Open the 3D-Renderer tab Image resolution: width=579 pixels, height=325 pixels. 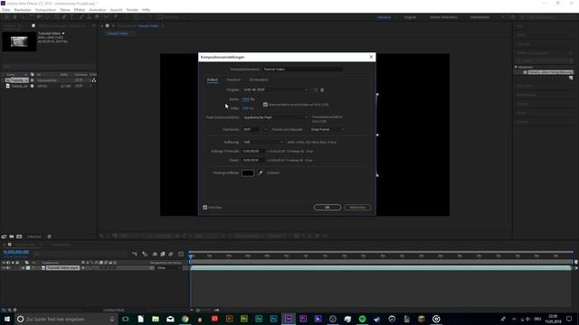point(259,79)
